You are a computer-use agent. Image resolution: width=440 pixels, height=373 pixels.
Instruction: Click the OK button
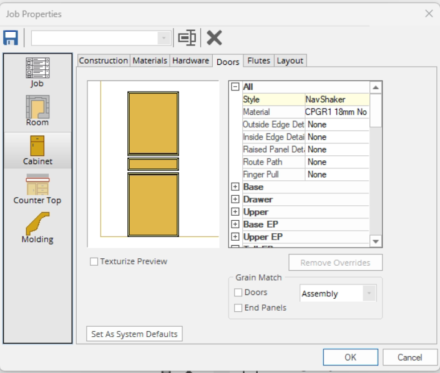point(351,357)
